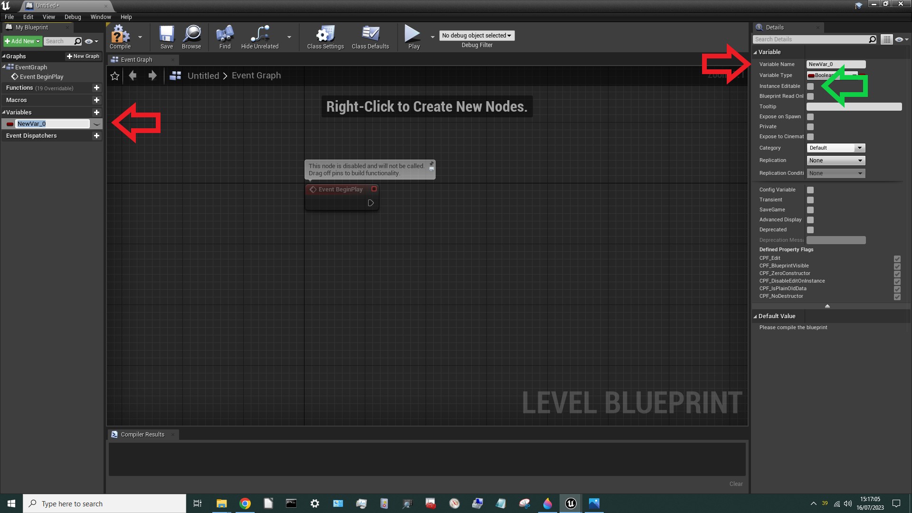The height and width of the screenshot is (513, 912).
Task: Open the Replication None dropdown
Action: [836, 161]
